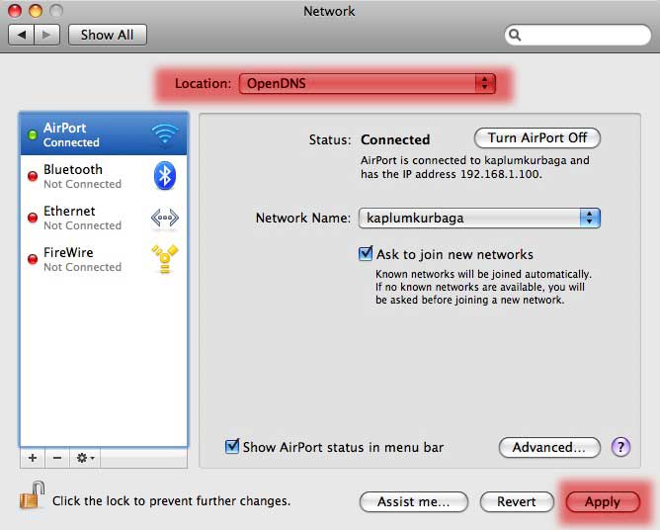660x530 pixels.
Task: Click in the search field
Action: [x=577, y=35]
